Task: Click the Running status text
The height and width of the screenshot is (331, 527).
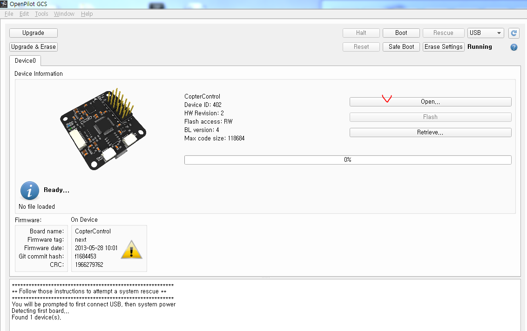Action: pos(480,46)
